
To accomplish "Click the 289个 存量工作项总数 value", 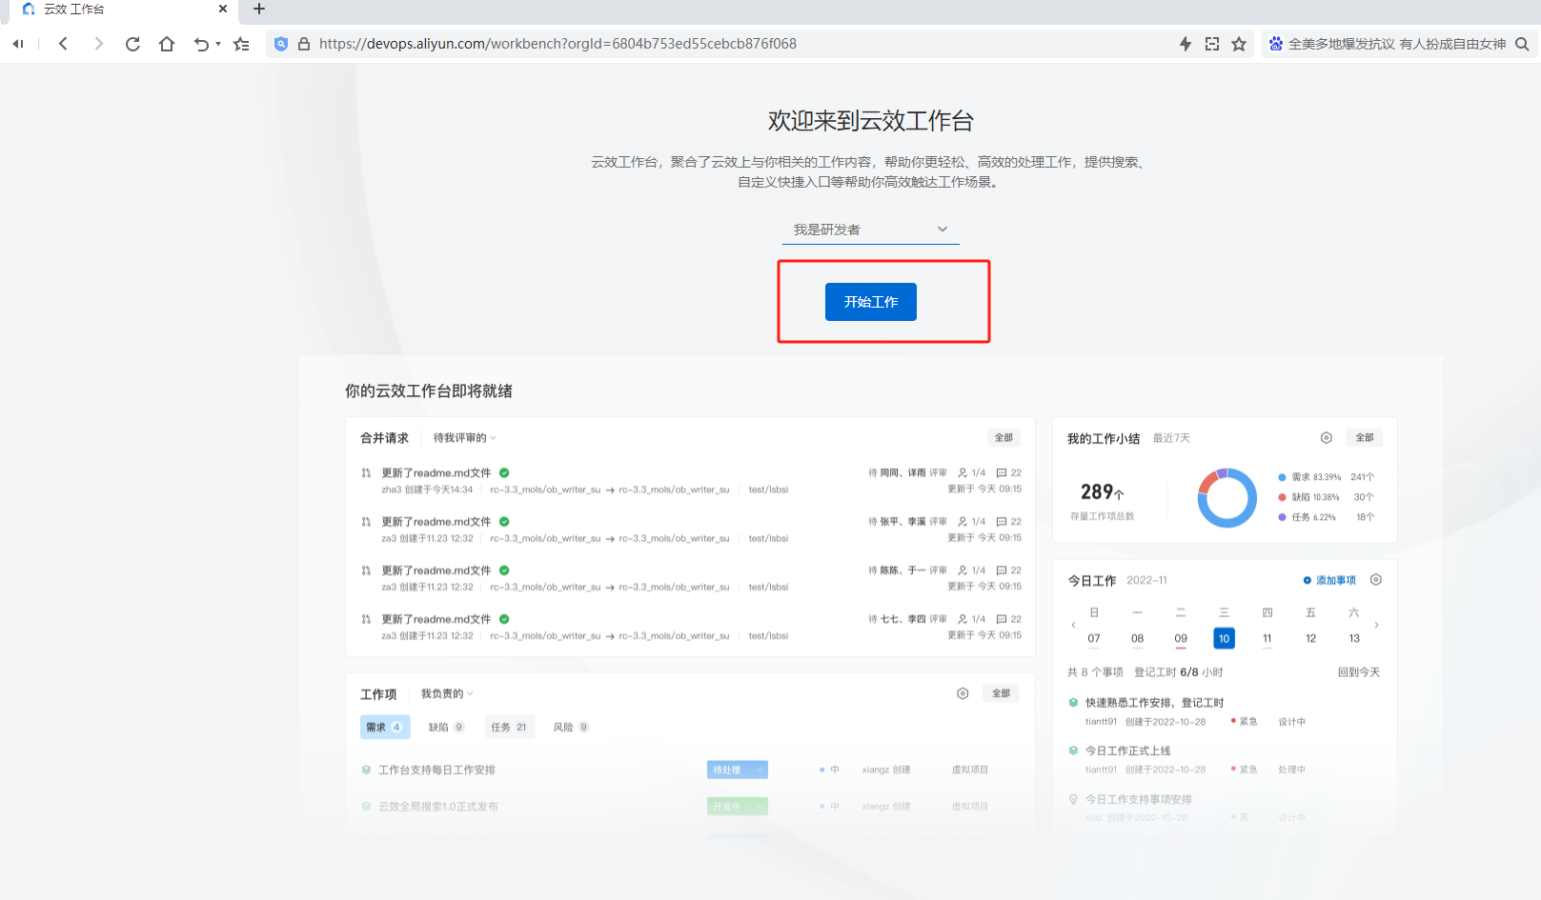I will click(x=1102, y=492).
